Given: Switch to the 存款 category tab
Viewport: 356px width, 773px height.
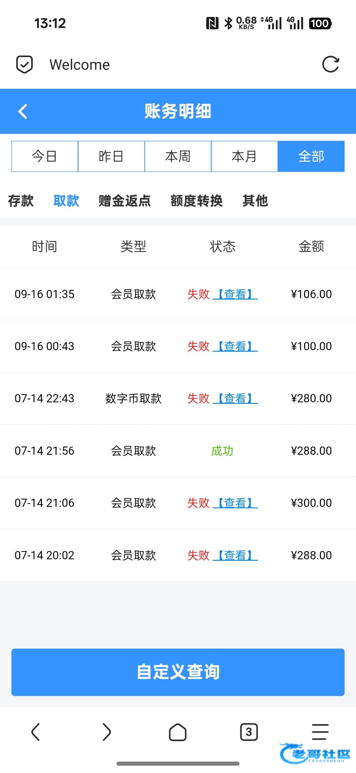Looking at the screenshot, I should pyautogui.click(x=21, y=201).
